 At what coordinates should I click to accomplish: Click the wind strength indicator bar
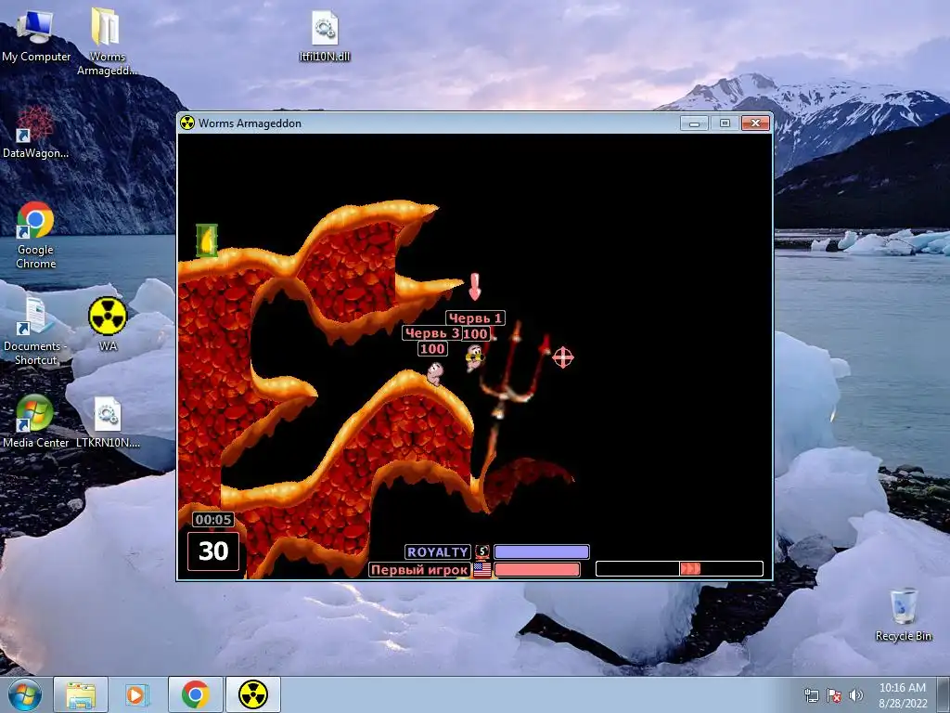(x=679, y=569)
